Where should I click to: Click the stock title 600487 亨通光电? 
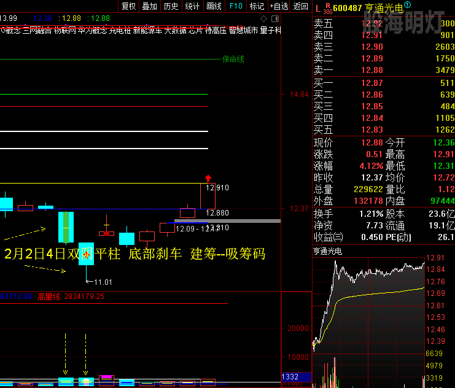[368, 9]
